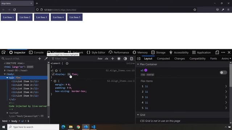
Task: Select the Computed sidebar tab
Action: pos(163,58)
